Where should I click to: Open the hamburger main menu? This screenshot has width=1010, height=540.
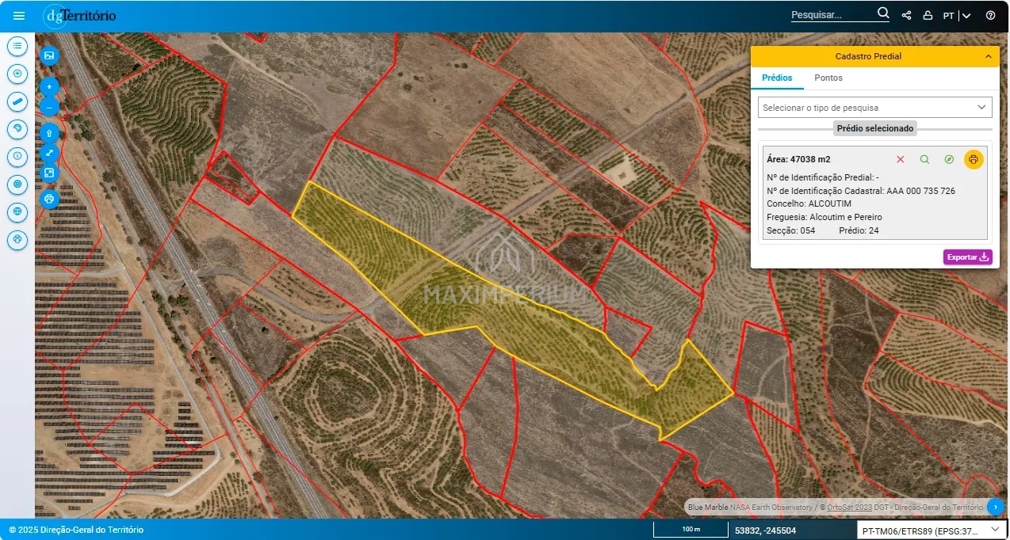point(19,16)
